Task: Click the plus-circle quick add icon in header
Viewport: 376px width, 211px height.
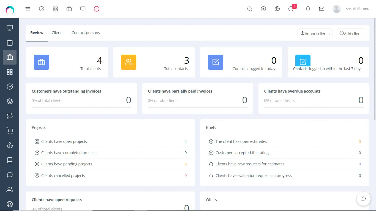Action: 263,9
